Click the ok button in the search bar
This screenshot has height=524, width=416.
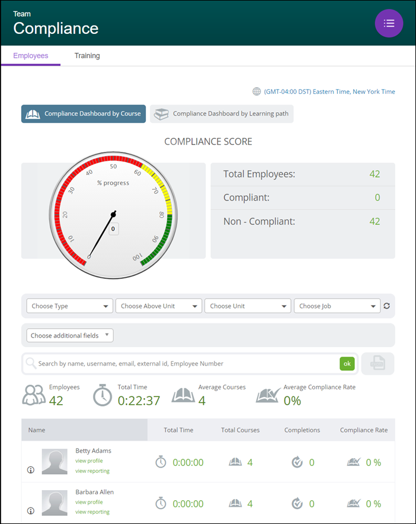point(347,363)
